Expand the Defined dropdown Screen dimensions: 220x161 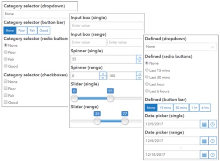pyautogui.click(x=181, y=47)
